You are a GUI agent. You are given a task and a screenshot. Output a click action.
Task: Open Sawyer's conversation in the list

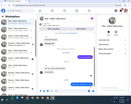point(17,59)
